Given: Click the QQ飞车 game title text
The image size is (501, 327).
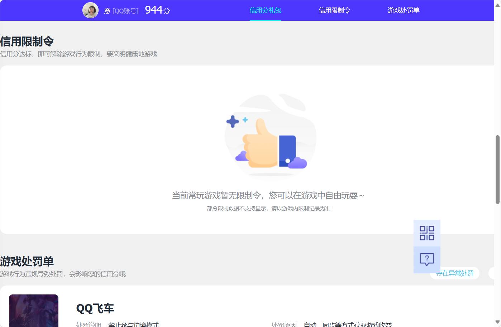Looking at the screenshot, I should click(x=95, y=308).
